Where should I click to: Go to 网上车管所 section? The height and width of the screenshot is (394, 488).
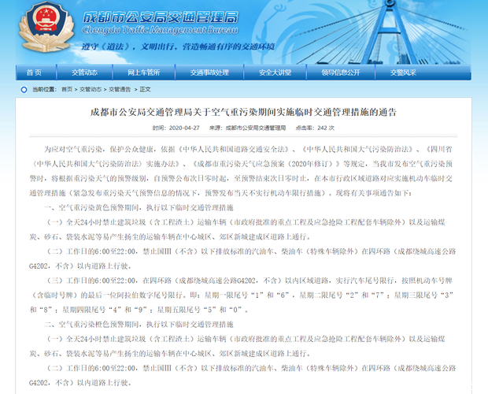click(x=143, y=72)
